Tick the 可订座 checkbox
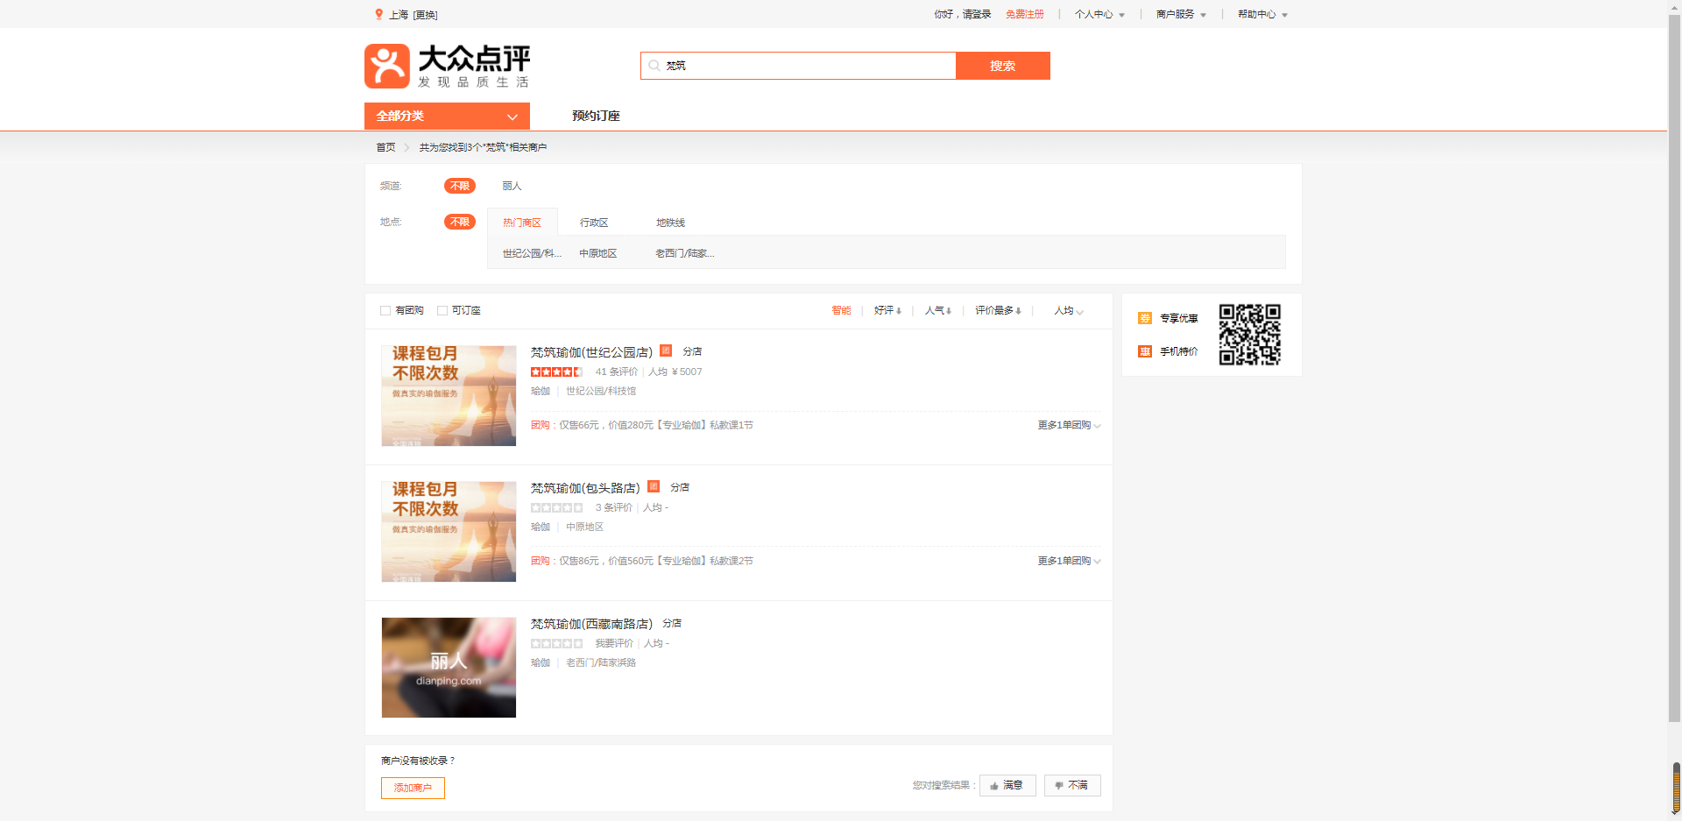This screenshot has width=1682, height=821. click(442, 310)
